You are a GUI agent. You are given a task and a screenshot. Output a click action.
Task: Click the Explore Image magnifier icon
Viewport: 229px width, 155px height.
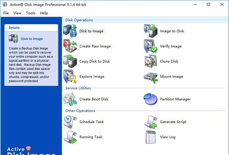tap(70, 76)
